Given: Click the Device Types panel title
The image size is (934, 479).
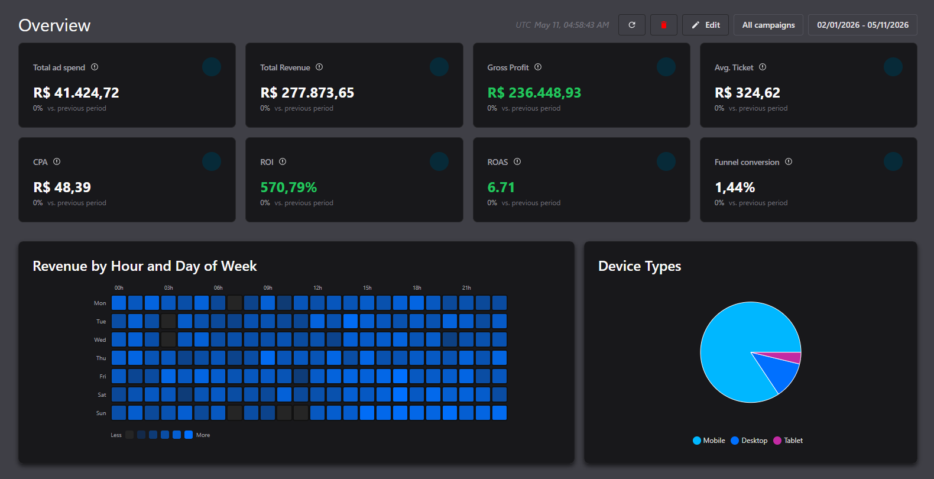Looking at the screenshot, I should point(640,266).
